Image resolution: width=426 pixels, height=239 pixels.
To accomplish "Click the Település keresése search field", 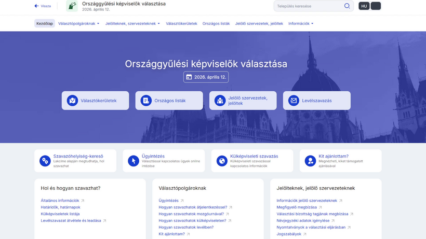I will coord(309,6).
